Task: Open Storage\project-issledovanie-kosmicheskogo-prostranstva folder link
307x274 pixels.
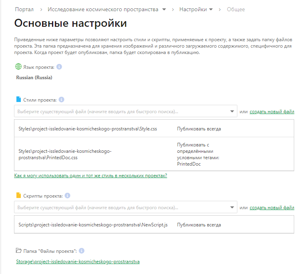Action: click(x=78, y=262)
